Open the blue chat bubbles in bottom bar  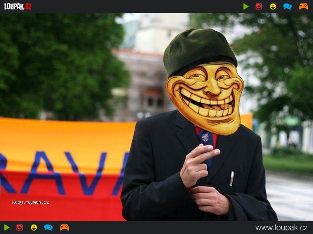click(x=48, y=227)
